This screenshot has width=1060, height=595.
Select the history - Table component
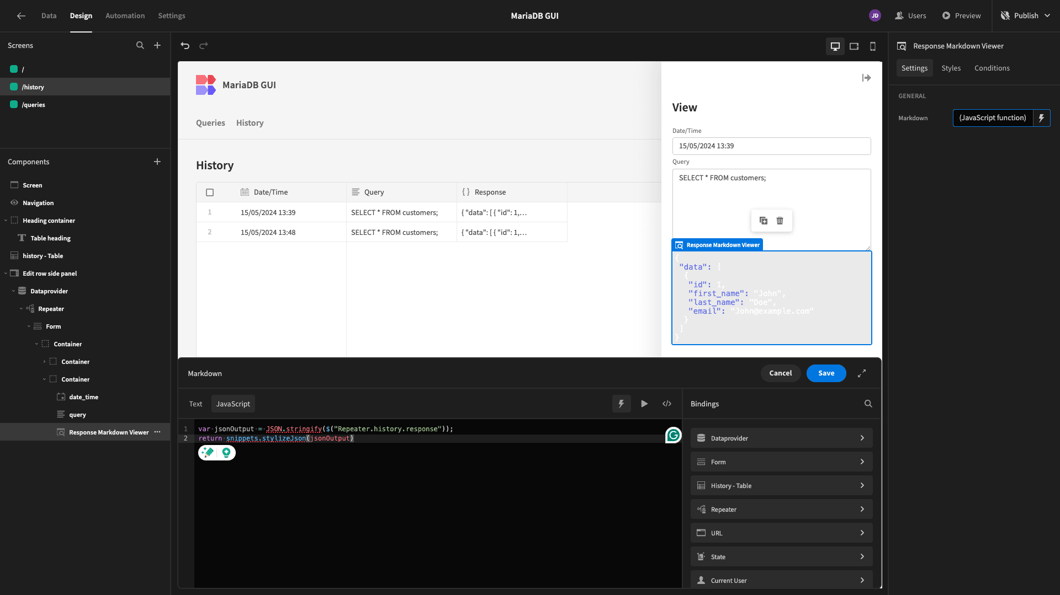click(85, 256)
